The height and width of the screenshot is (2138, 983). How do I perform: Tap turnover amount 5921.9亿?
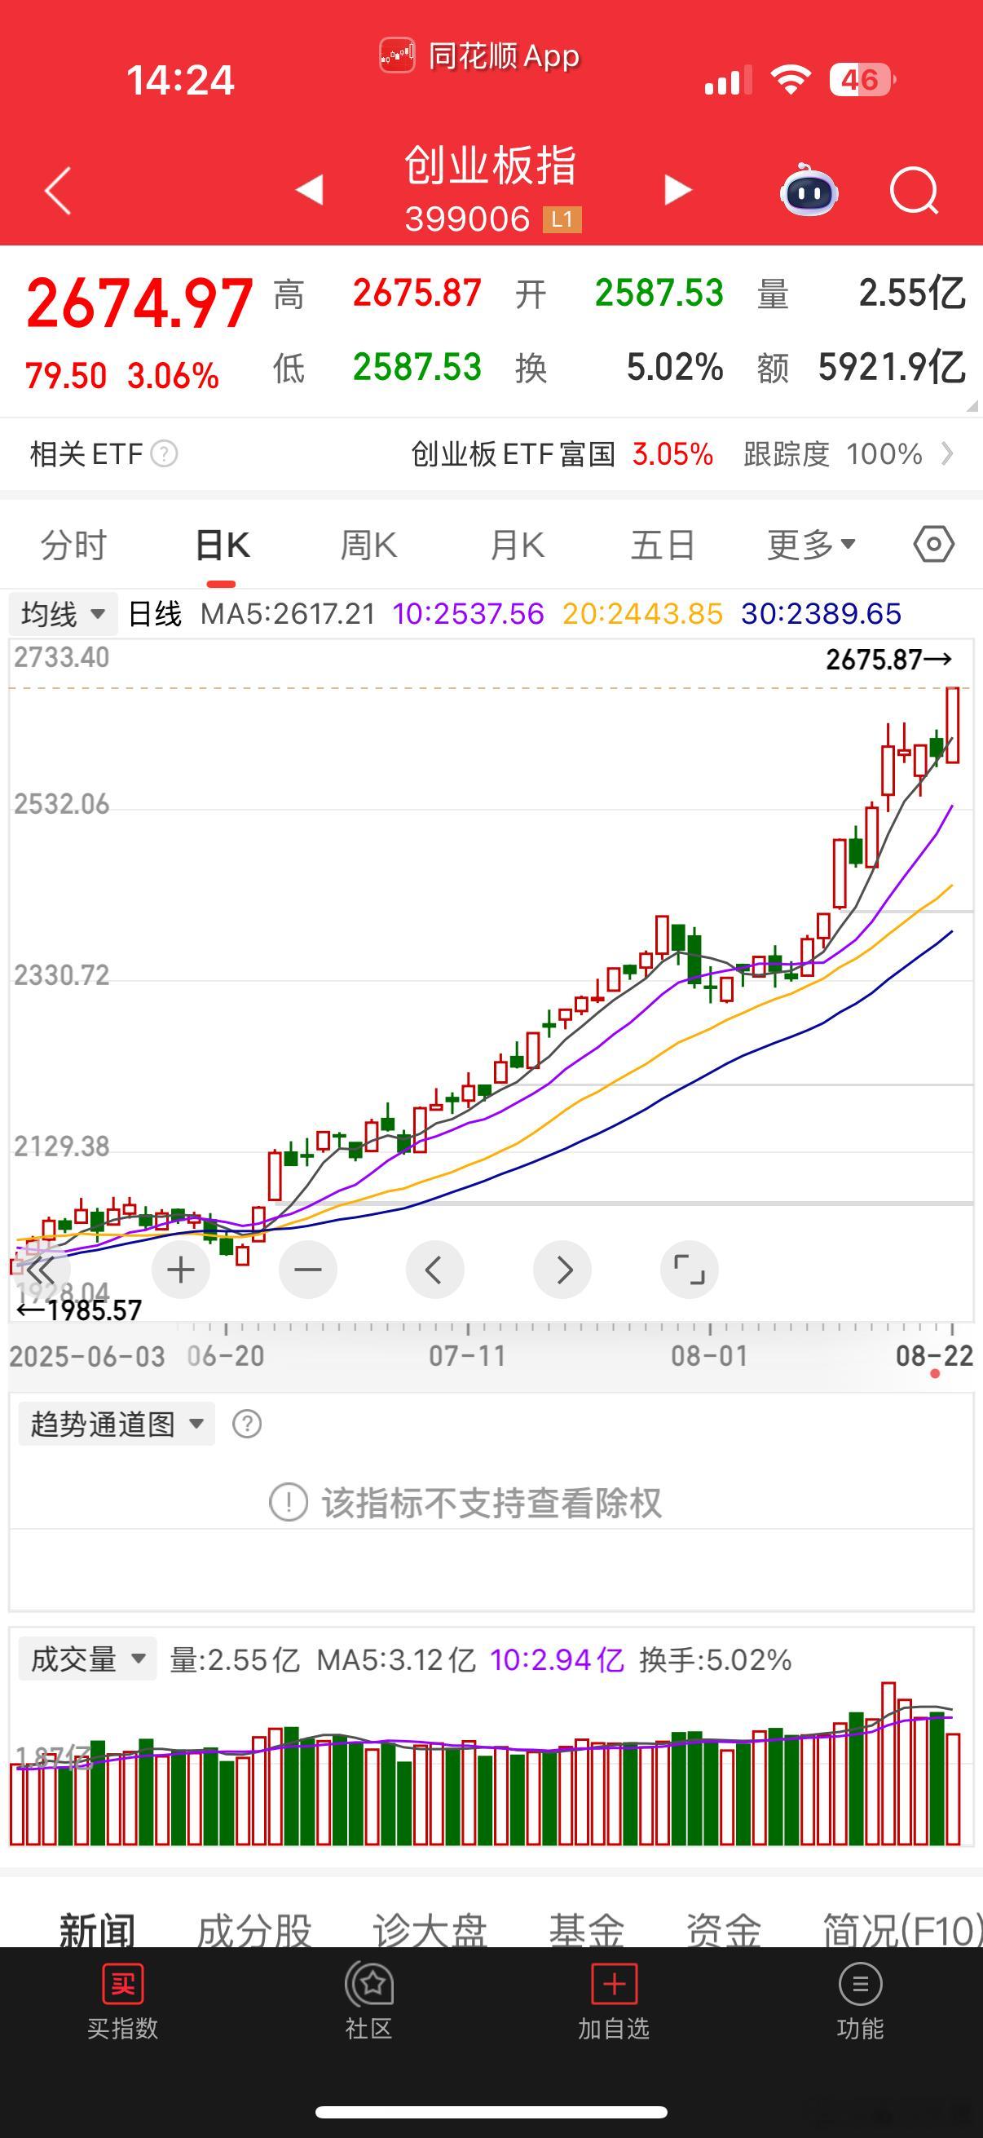point(892,367)
